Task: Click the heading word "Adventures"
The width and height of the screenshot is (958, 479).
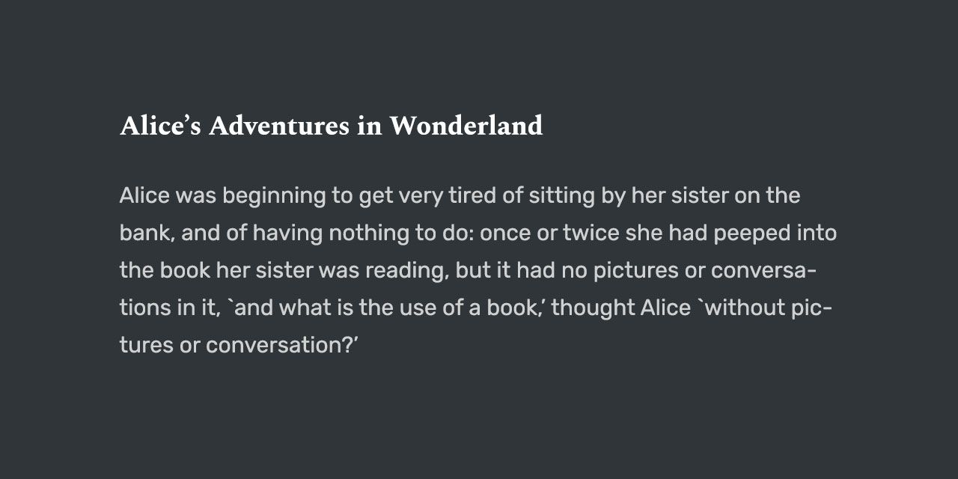Action: (x=279, y=126)
